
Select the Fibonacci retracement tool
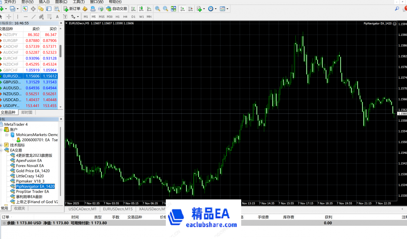point(49,17)
